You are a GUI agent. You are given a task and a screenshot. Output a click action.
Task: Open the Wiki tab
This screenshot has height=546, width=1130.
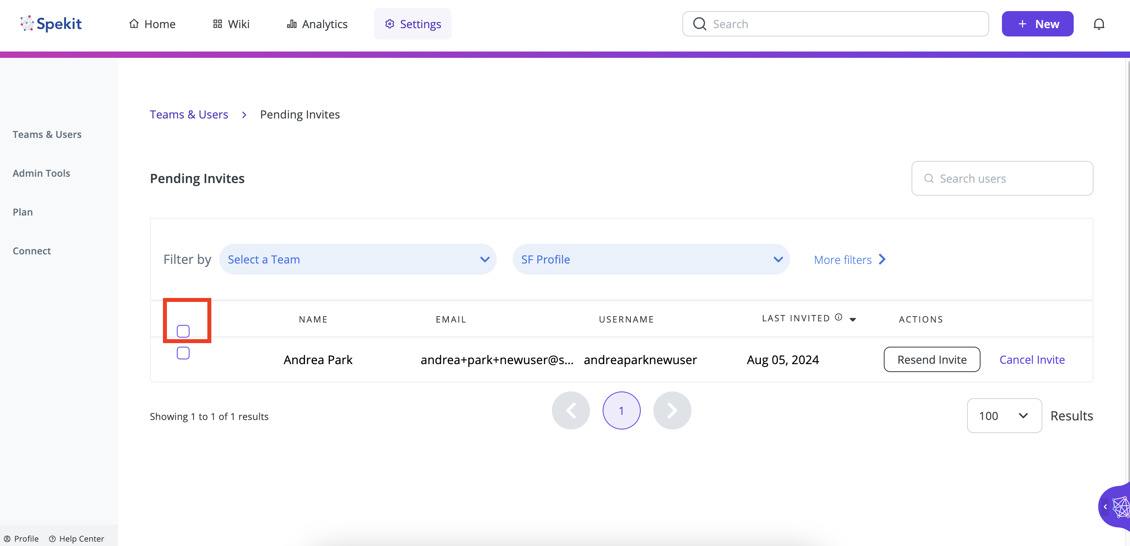(x=231, y=24)
